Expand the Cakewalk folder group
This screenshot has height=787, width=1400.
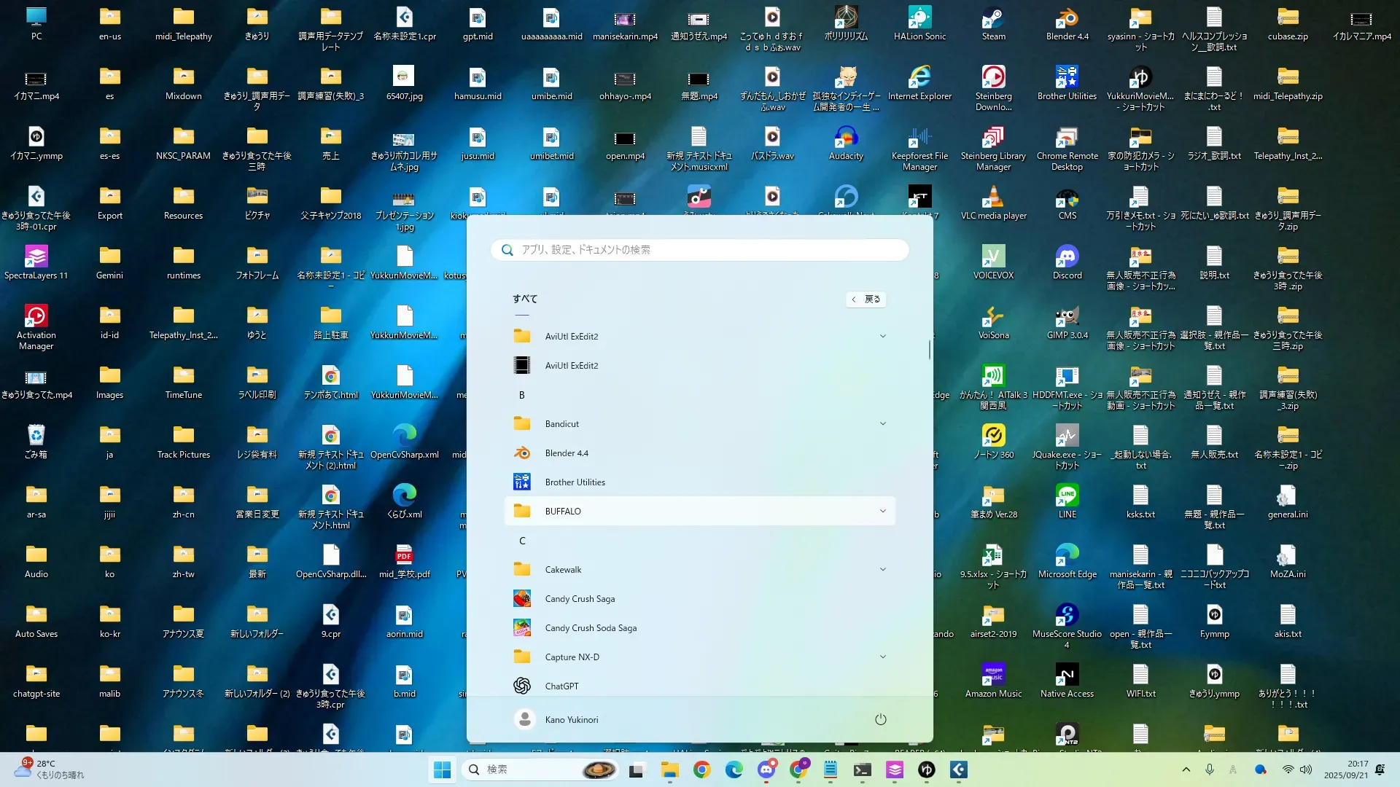click(x=882, y=570)
